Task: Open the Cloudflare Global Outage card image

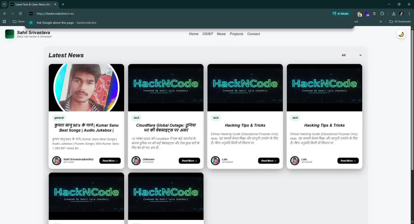Action: click(x=166, y=88)
